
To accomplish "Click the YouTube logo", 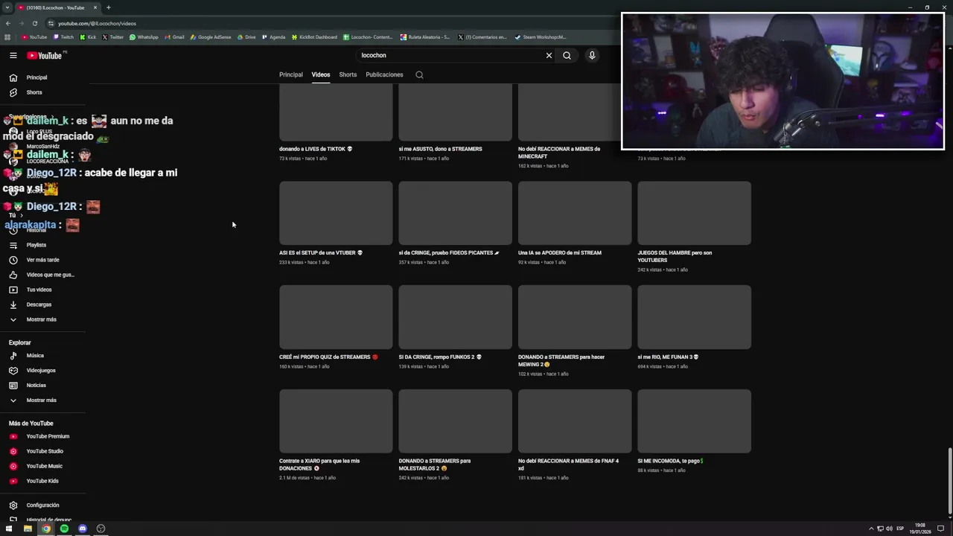I will (x=45, y=55).
